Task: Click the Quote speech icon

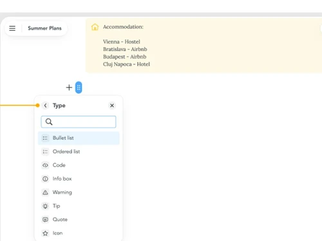Action: (45, 220)
